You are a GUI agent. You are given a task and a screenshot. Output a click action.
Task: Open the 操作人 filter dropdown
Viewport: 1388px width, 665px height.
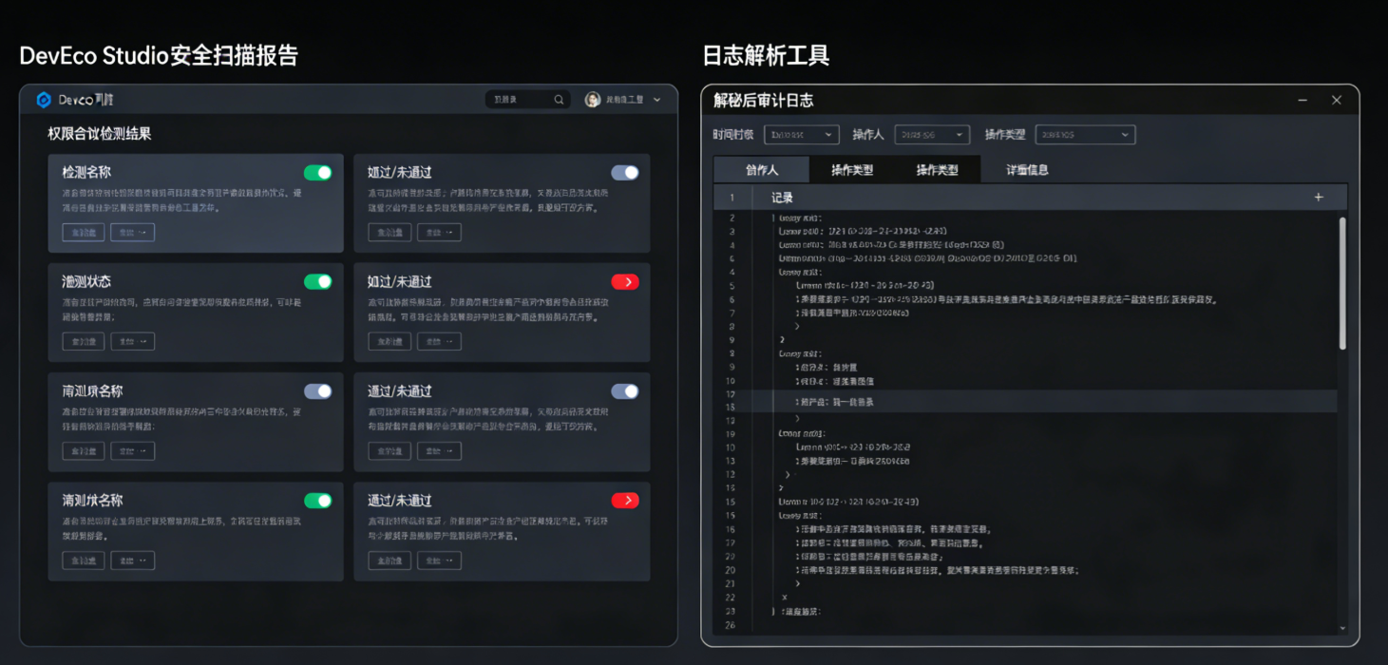coord(932,135)
